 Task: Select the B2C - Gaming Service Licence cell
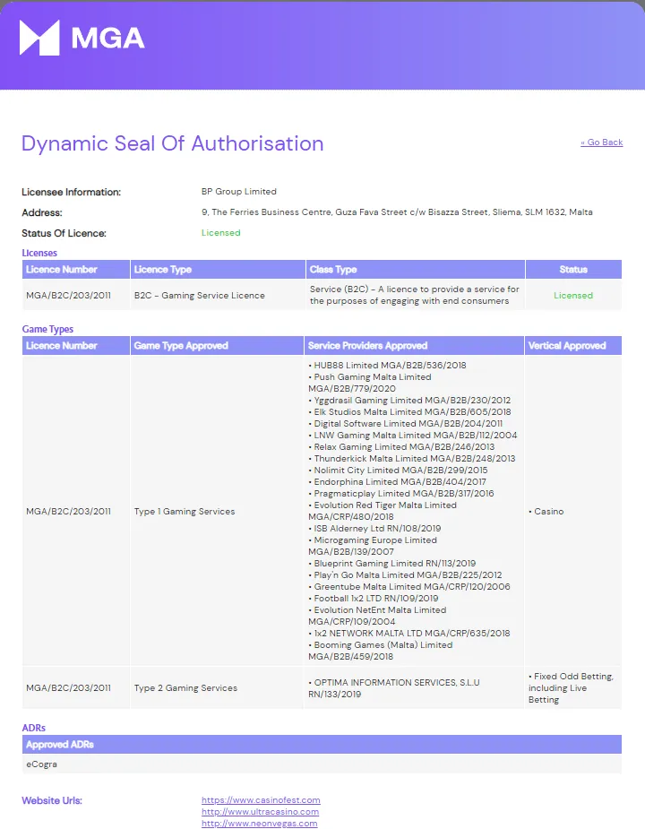coord(199,296)
